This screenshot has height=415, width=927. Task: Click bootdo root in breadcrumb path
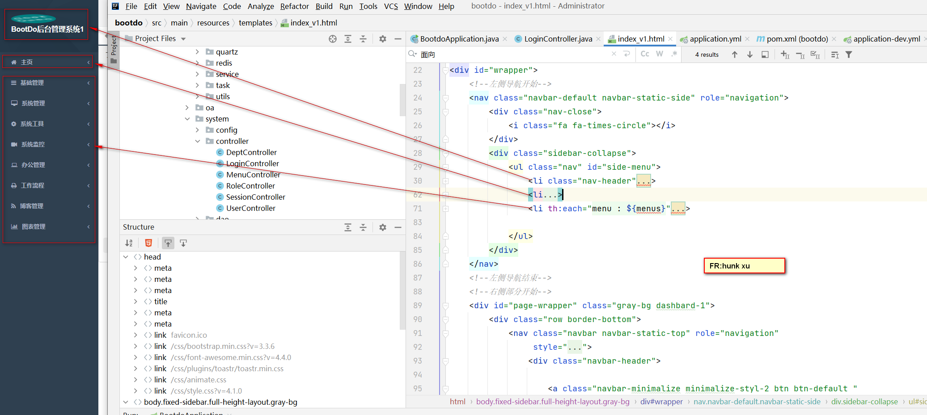(129, 23)
